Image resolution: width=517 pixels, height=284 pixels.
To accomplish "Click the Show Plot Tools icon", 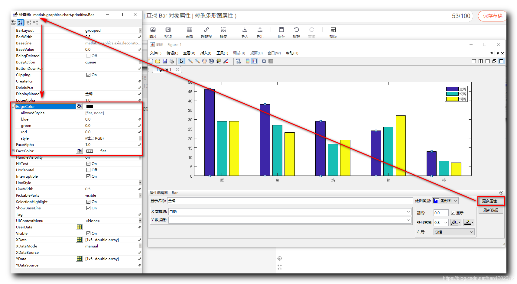I will [271, 61].
